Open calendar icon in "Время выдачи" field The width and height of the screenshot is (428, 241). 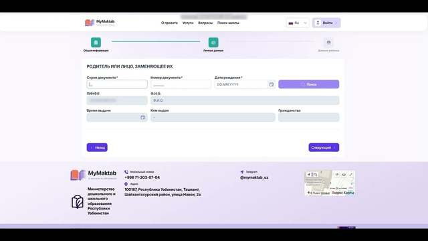[x=142, y=117]
